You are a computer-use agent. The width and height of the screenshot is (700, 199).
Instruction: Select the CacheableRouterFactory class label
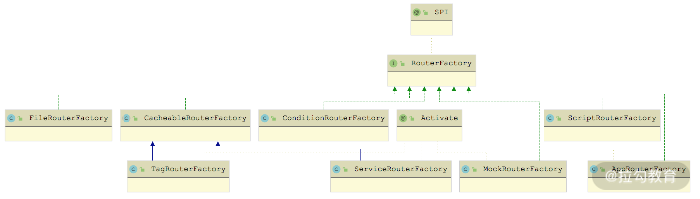(195, 118)
